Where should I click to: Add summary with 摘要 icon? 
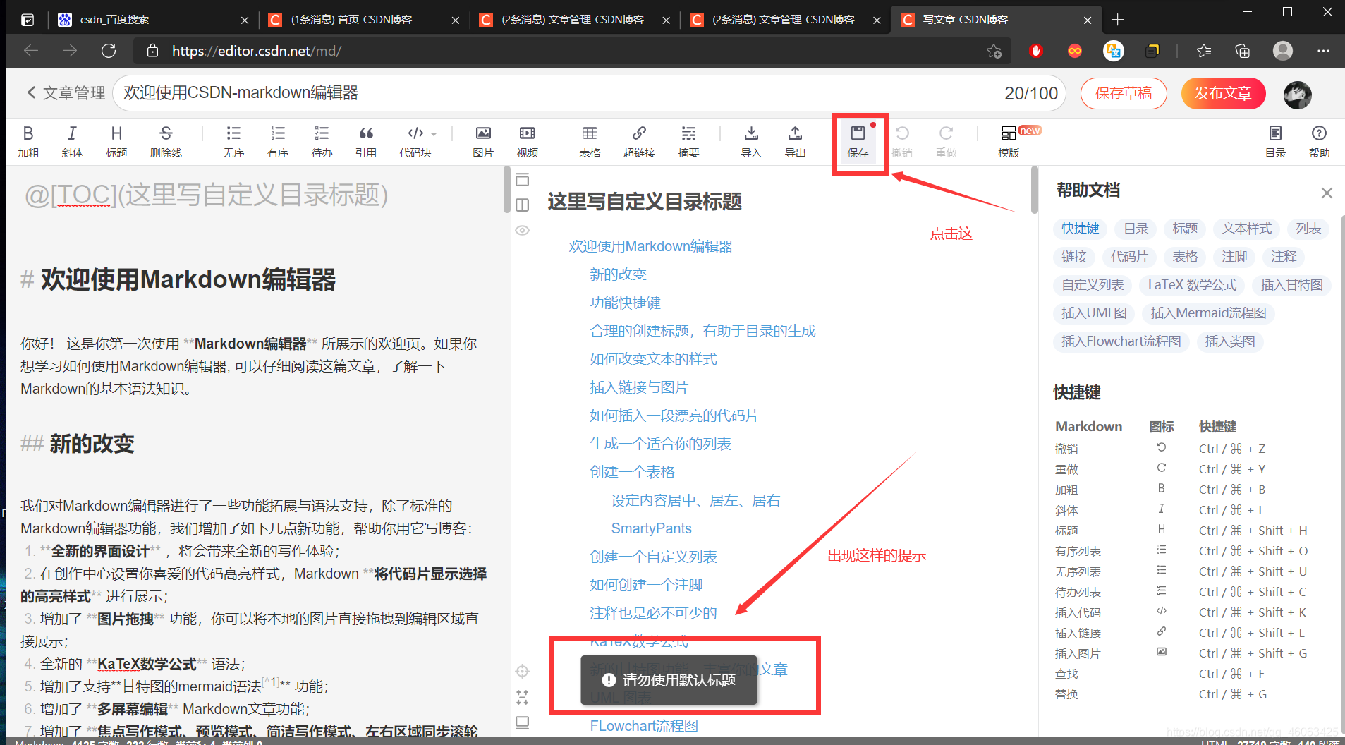point(688,141)
